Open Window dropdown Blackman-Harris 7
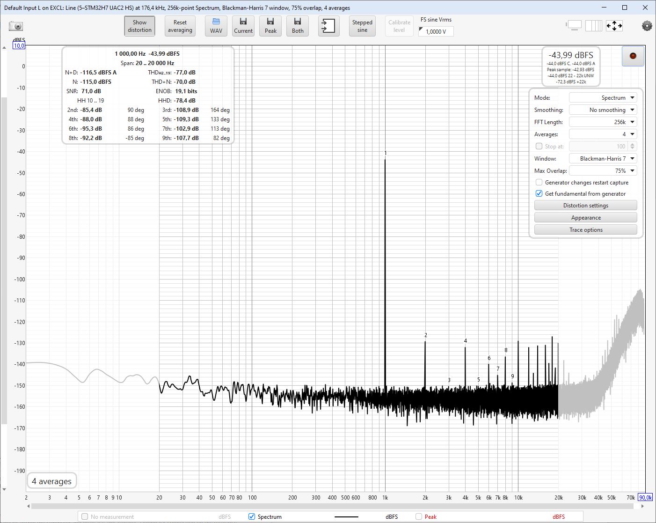The image size is (656, 523). point(603,159)
